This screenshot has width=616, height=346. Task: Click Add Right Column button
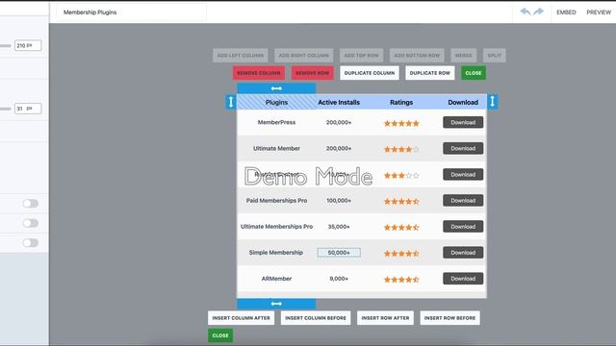pyautogui.click(x=304, y=56)
